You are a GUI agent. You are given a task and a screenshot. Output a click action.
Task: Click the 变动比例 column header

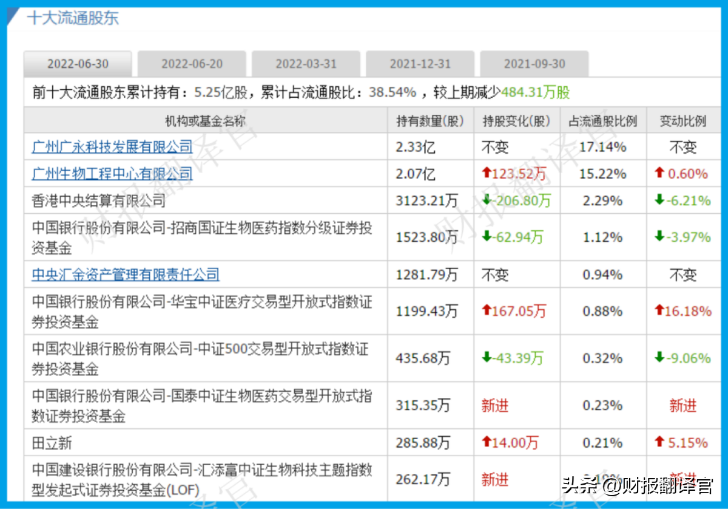tap(683, 121)
